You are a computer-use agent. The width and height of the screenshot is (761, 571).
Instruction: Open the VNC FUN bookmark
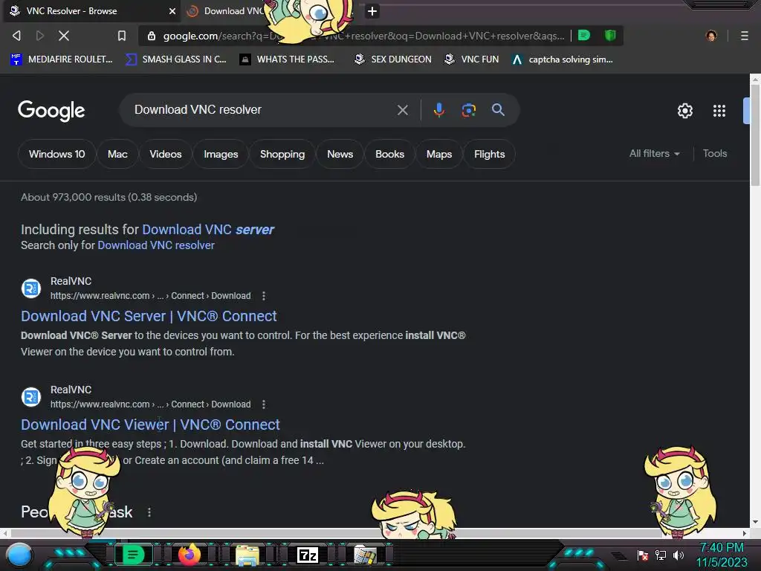point(472,59)
